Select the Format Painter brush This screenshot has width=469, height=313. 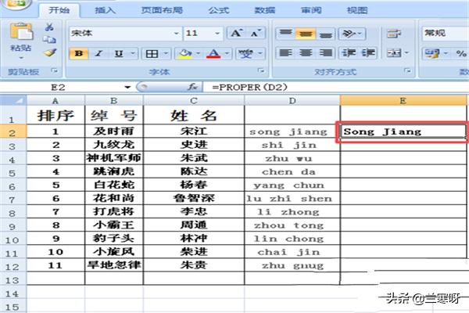pyautogui.click(x=50, y=52)
